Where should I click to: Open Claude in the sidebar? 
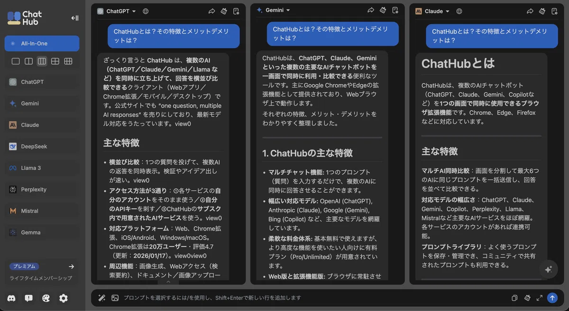click(x=42, y=125)
